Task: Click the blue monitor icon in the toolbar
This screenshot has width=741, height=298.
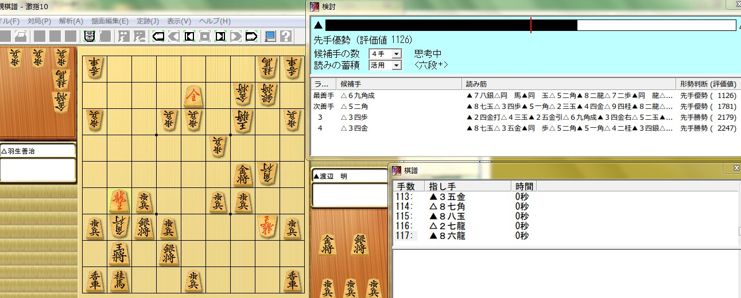Action: pos(270,37)
